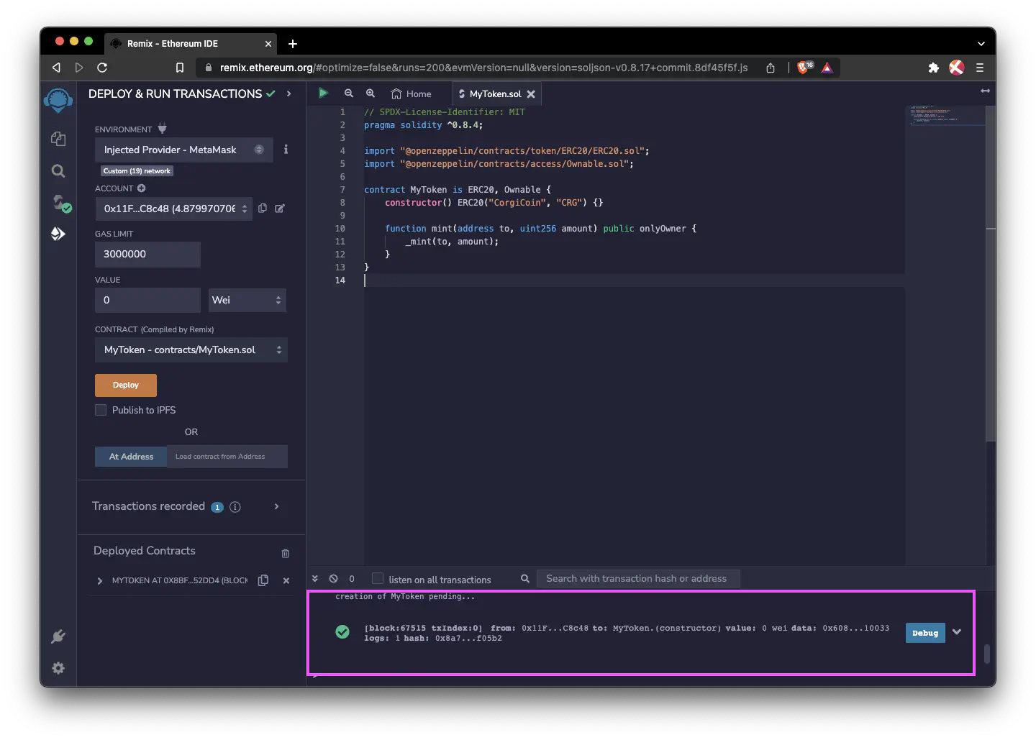Toggle listen on all transactions checkbox
This screenshot has width=1036, height=740.
tap(378, 579)
